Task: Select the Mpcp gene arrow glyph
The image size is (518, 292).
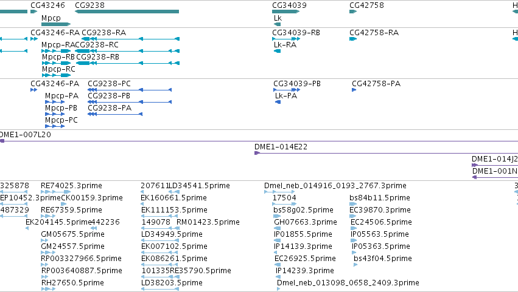Action: click(x=56, y=24)
